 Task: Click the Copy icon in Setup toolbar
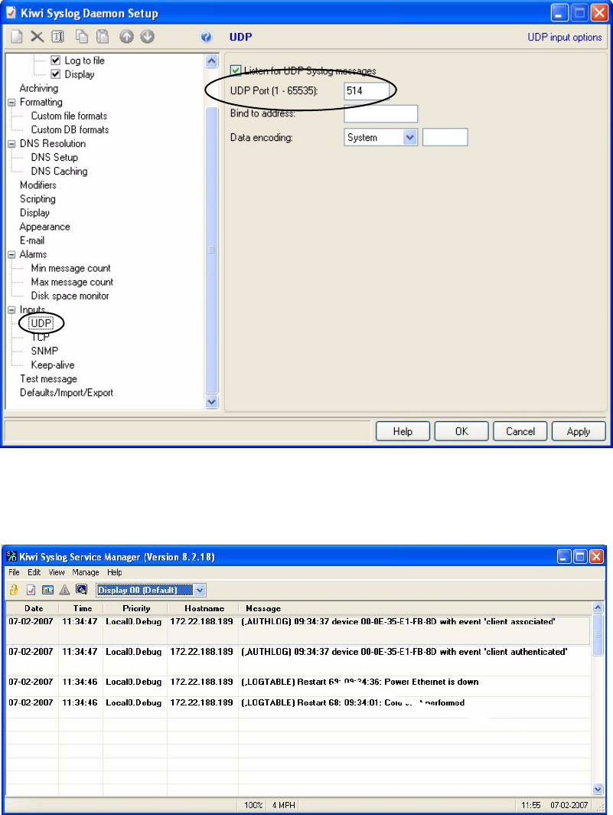pyautogui.click(x=82, y=37)
